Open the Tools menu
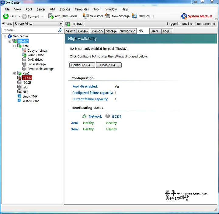Viewport: 219px width, 214px height. [97, 9]
